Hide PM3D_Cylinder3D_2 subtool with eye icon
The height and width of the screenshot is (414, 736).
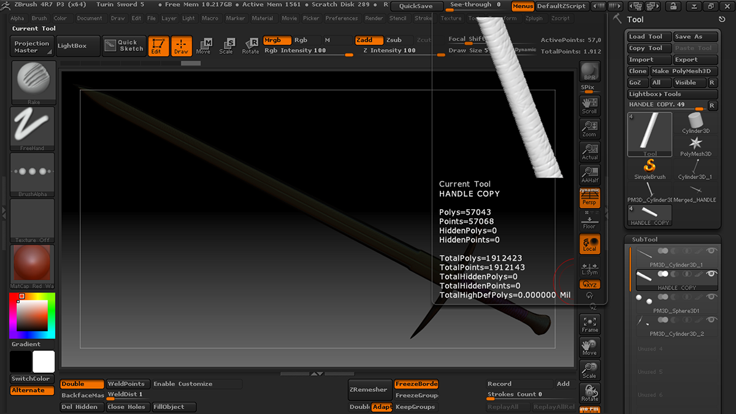711,320
